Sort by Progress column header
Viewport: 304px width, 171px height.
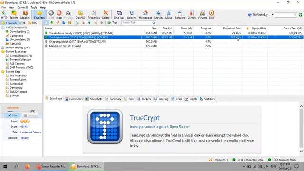coord(203,28)
